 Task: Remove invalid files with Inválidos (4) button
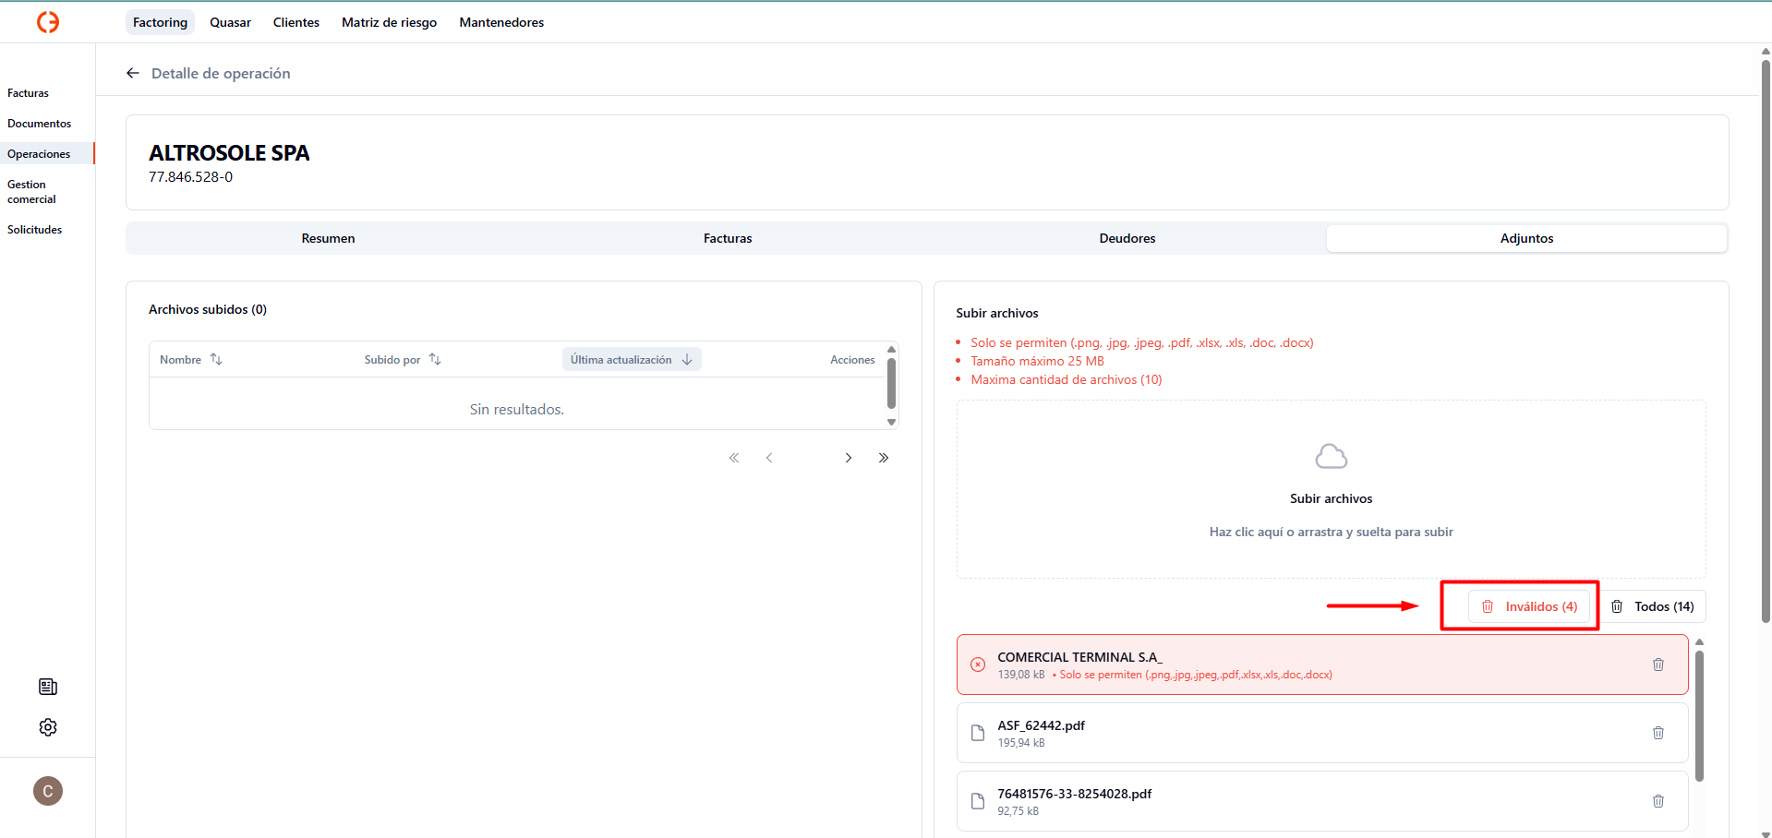(1529, 606)
